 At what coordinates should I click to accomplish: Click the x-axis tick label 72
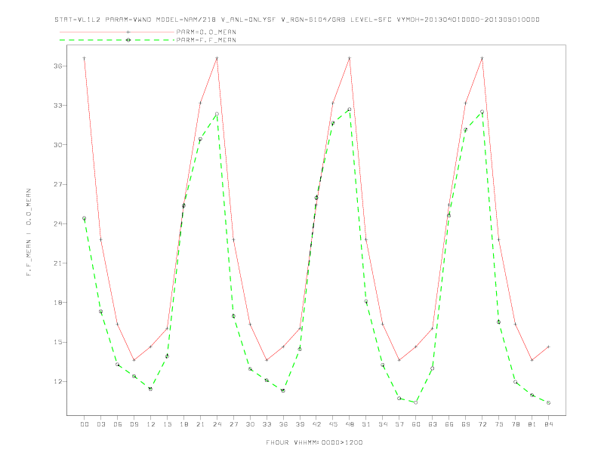(x=482, y=424)
